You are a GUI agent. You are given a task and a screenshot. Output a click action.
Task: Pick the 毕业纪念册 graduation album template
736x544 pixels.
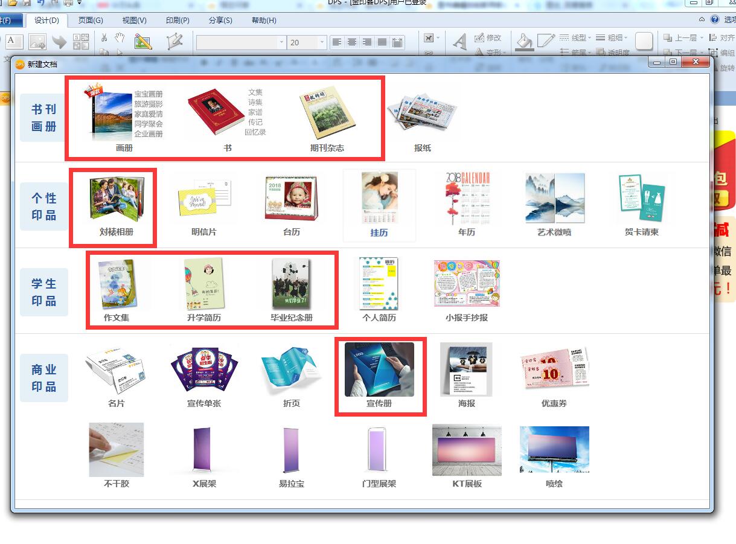(291, 291)
